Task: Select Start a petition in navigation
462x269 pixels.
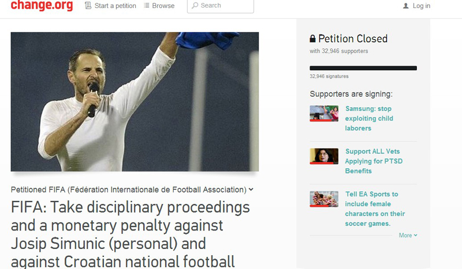Action: pos(115,6)
